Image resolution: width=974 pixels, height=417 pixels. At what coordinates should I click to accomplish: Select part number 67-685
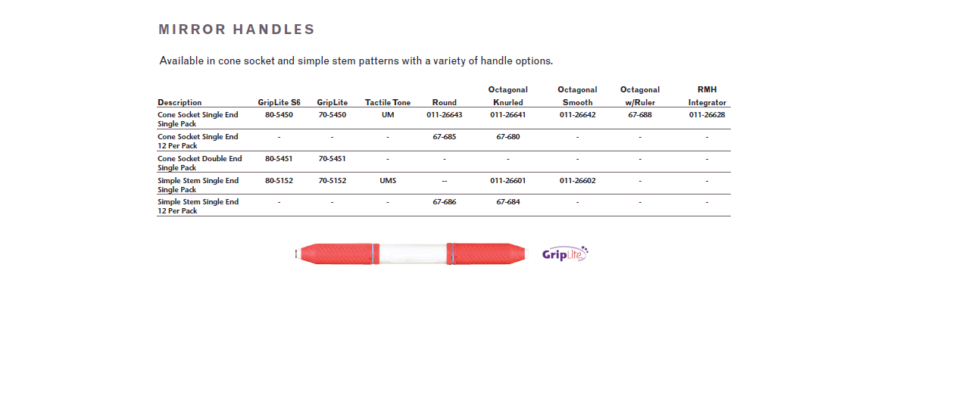445,137
